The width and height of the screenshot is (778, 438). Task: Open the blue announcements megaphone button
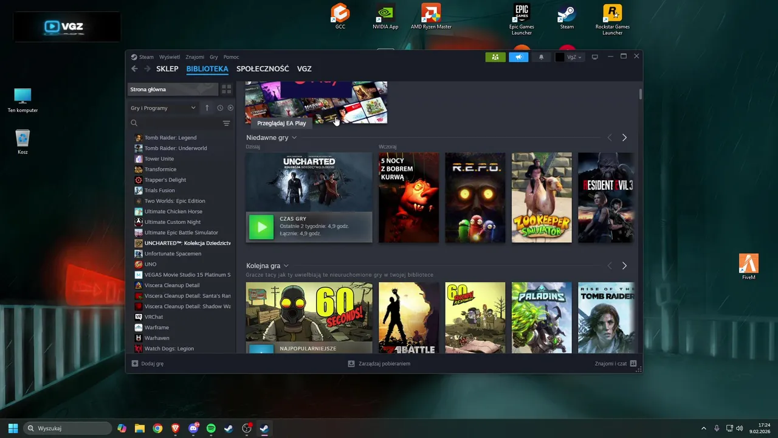[518, 57]
